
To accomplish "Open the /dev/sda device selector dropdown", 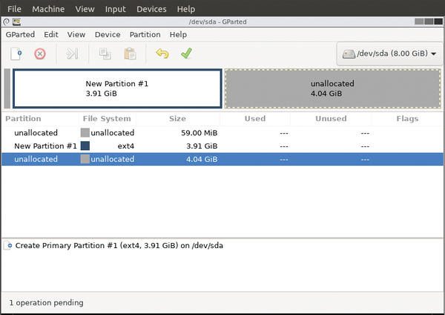I will pos(389,53).
